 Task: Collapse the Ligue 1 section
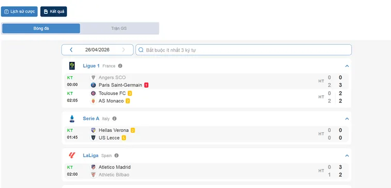[x=347, y=66]
